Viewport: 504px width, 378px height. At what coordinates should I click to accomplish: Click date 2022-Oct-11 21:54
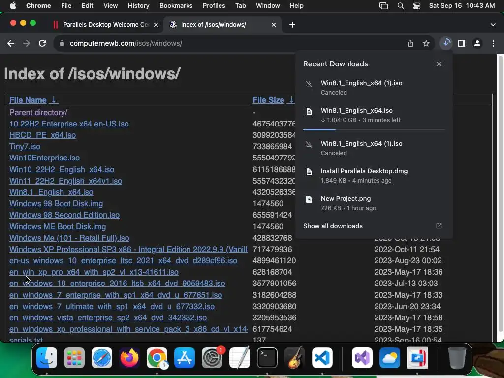tap(407, 249)
